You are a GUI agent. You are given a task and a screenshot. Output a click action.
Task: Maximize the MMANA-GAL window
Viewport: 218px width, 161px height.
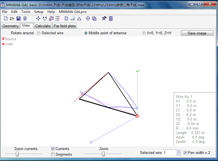click(x=199, y=4)
